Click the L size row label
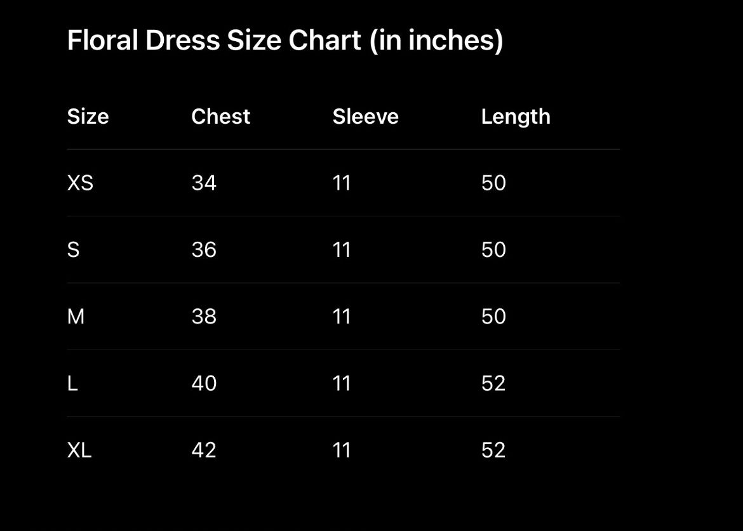Screen dimensions: 743x531 72,383
